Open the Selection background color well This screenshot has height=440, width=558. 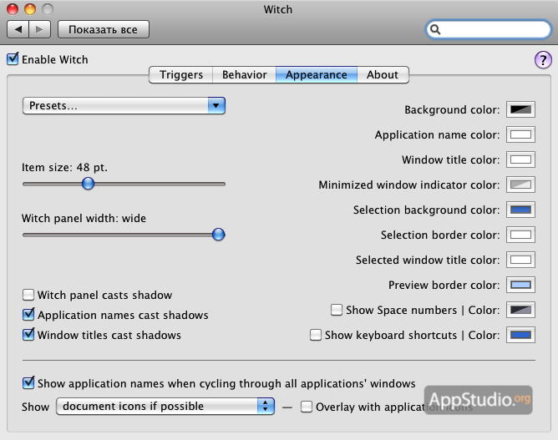point(520,210)
